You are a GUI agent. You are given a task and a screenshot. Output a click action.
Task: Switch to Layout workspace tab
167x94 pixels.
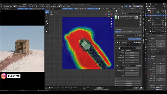(x=24, y=4)
